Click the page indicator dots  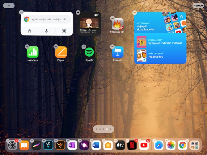[104, 129]
